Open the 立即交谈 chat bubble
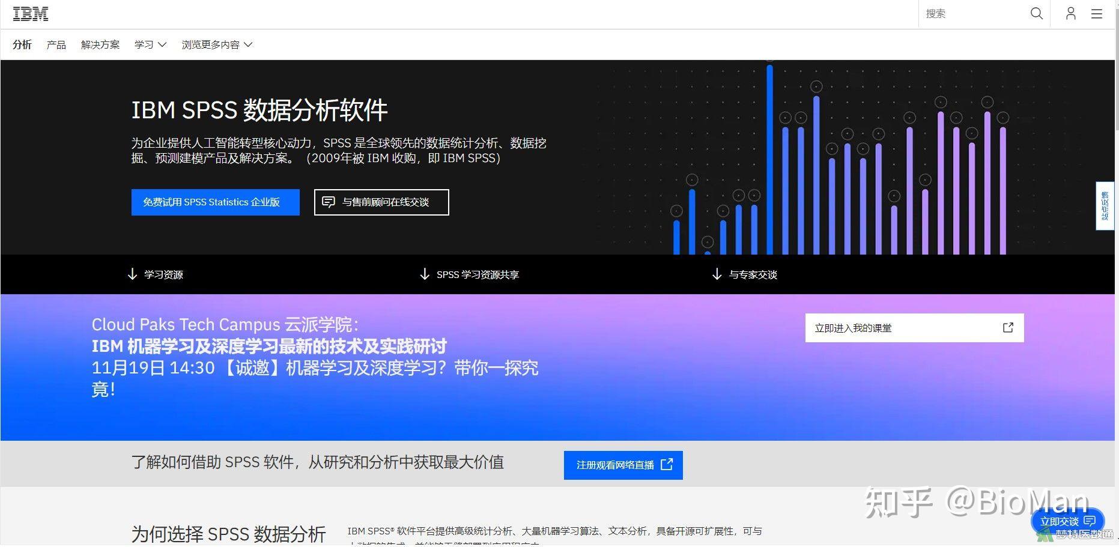Screen dimensions: 1119x547 coord(1067,521)
